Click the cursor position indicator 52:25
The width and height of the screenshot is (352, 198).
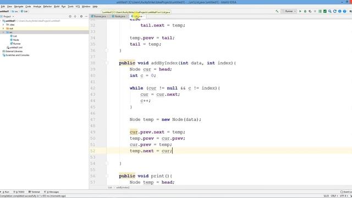click(326, 196)
